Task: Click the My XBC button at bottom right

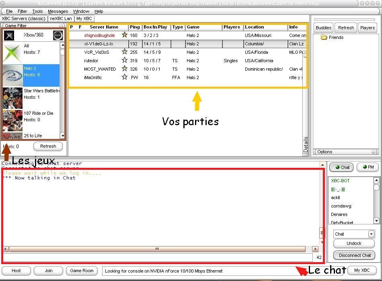Action: 362,270
